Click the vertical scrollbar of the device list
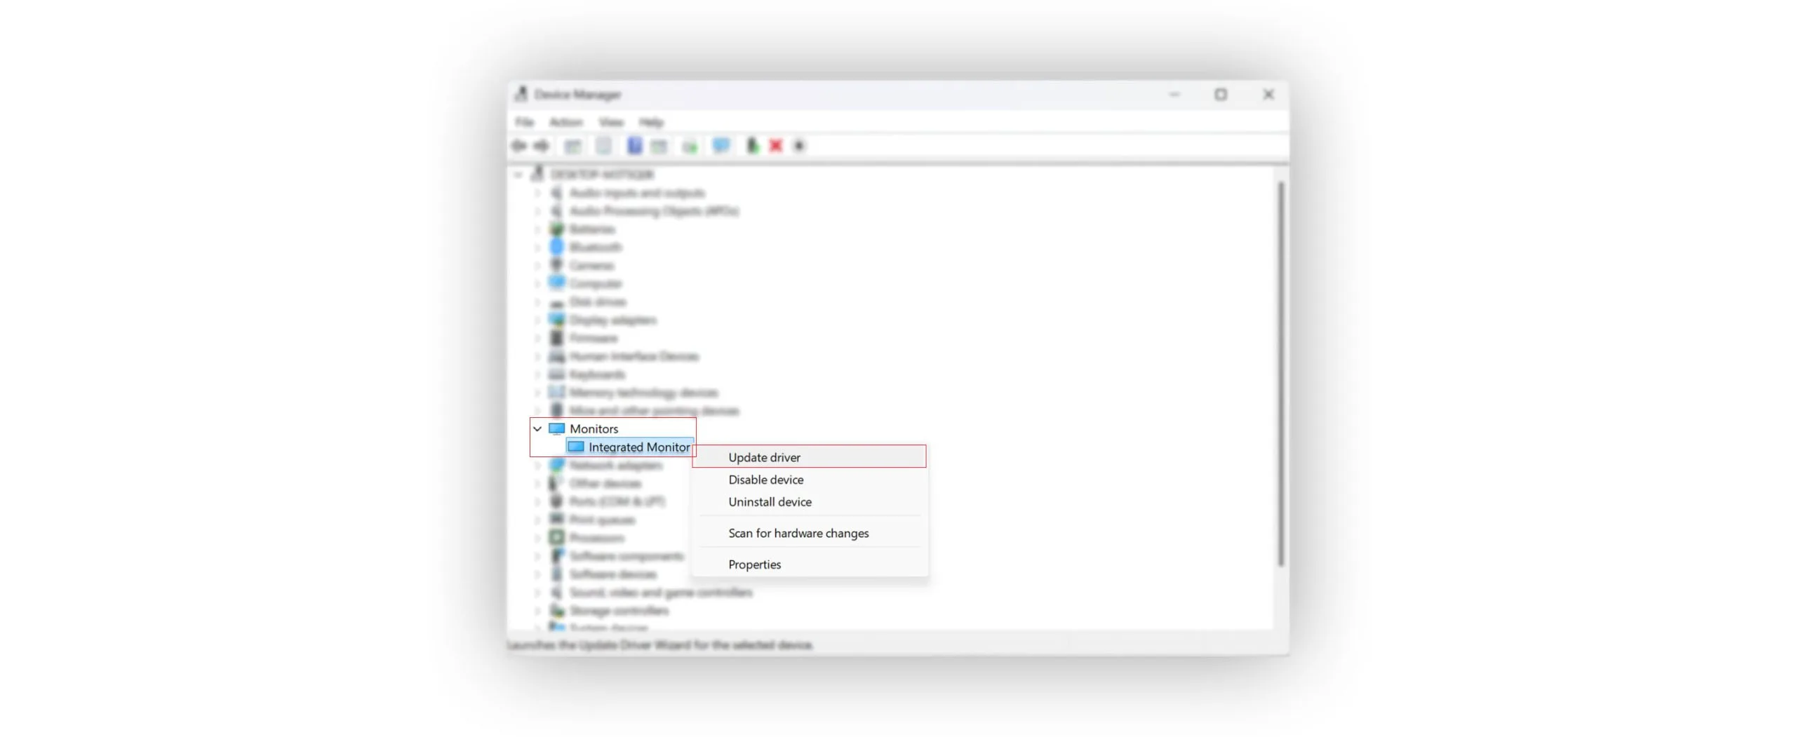 pos(1280,372)
